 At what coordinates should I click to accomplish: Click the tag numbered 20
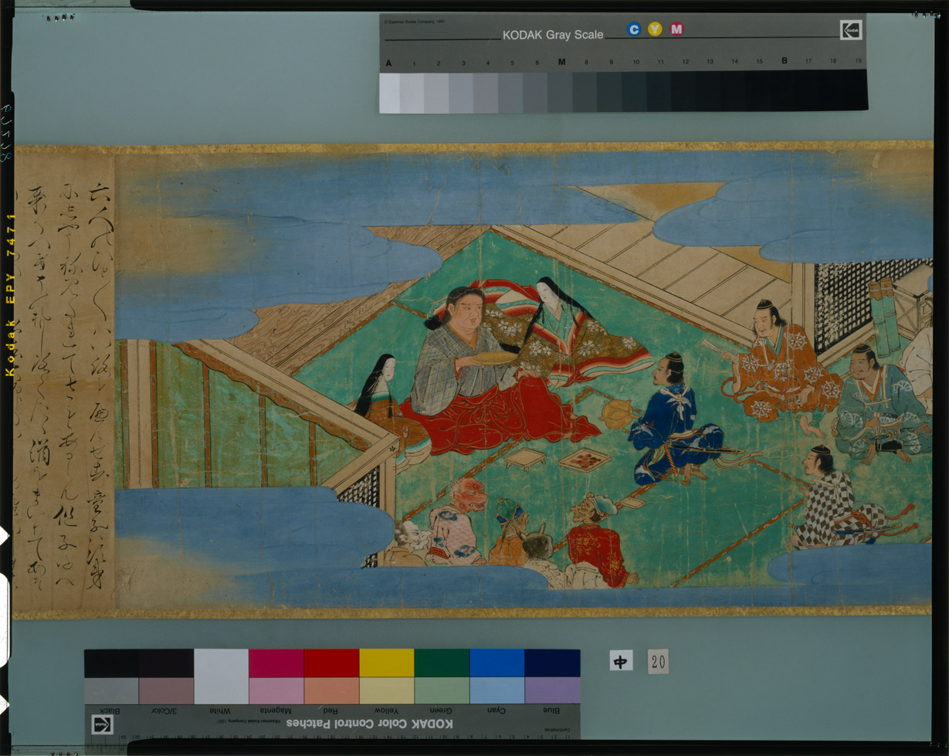658,661
